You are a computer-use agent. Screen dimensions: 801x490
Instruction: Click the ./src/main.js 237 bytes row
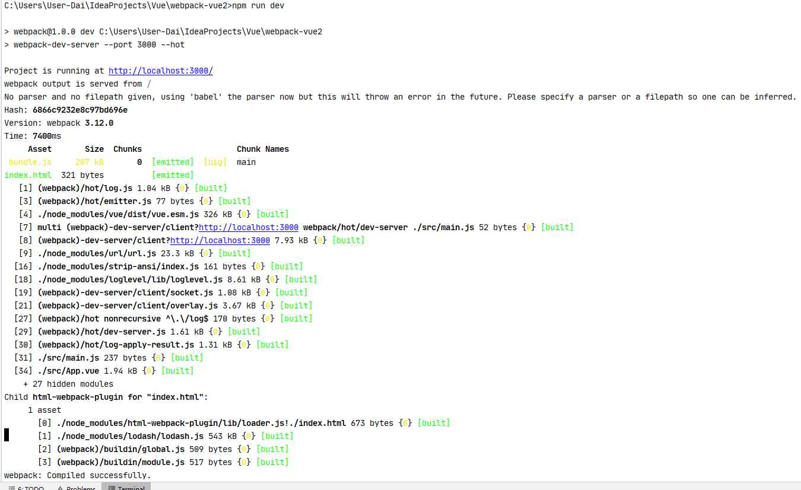pyautogui.click(x=109, y=358)
